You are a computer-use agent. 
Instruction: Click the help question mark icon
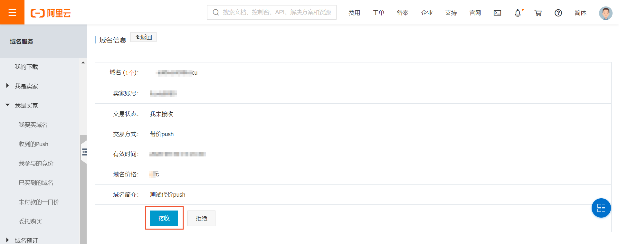click(558, 13)
